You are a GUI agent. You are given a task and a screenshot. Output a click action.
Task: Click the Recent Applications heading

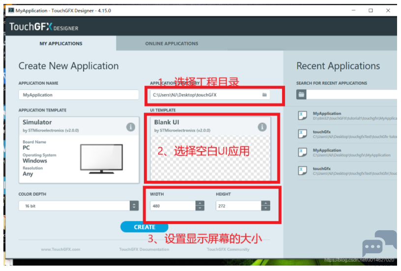tap(338, 66)
